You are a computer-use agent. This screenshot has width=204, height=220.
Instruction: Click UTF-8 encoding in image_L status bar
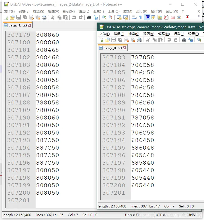tap(160, 215)
